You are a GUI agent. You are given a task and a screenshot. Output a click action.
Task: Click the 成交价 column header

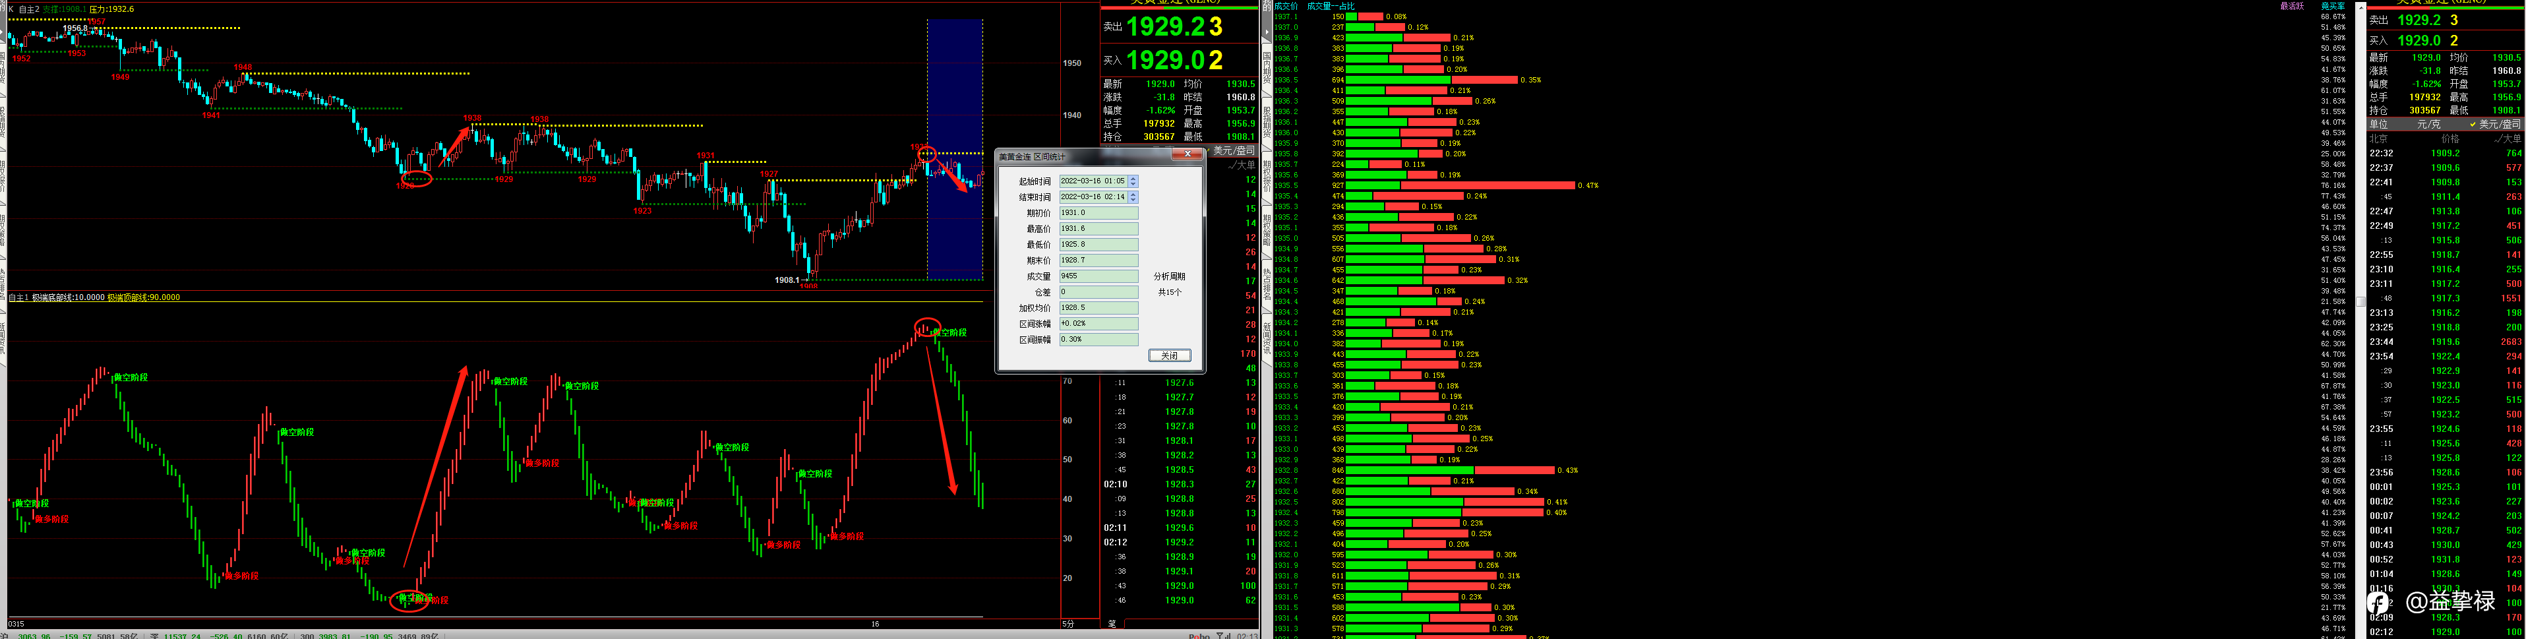tap(1286, 6)
